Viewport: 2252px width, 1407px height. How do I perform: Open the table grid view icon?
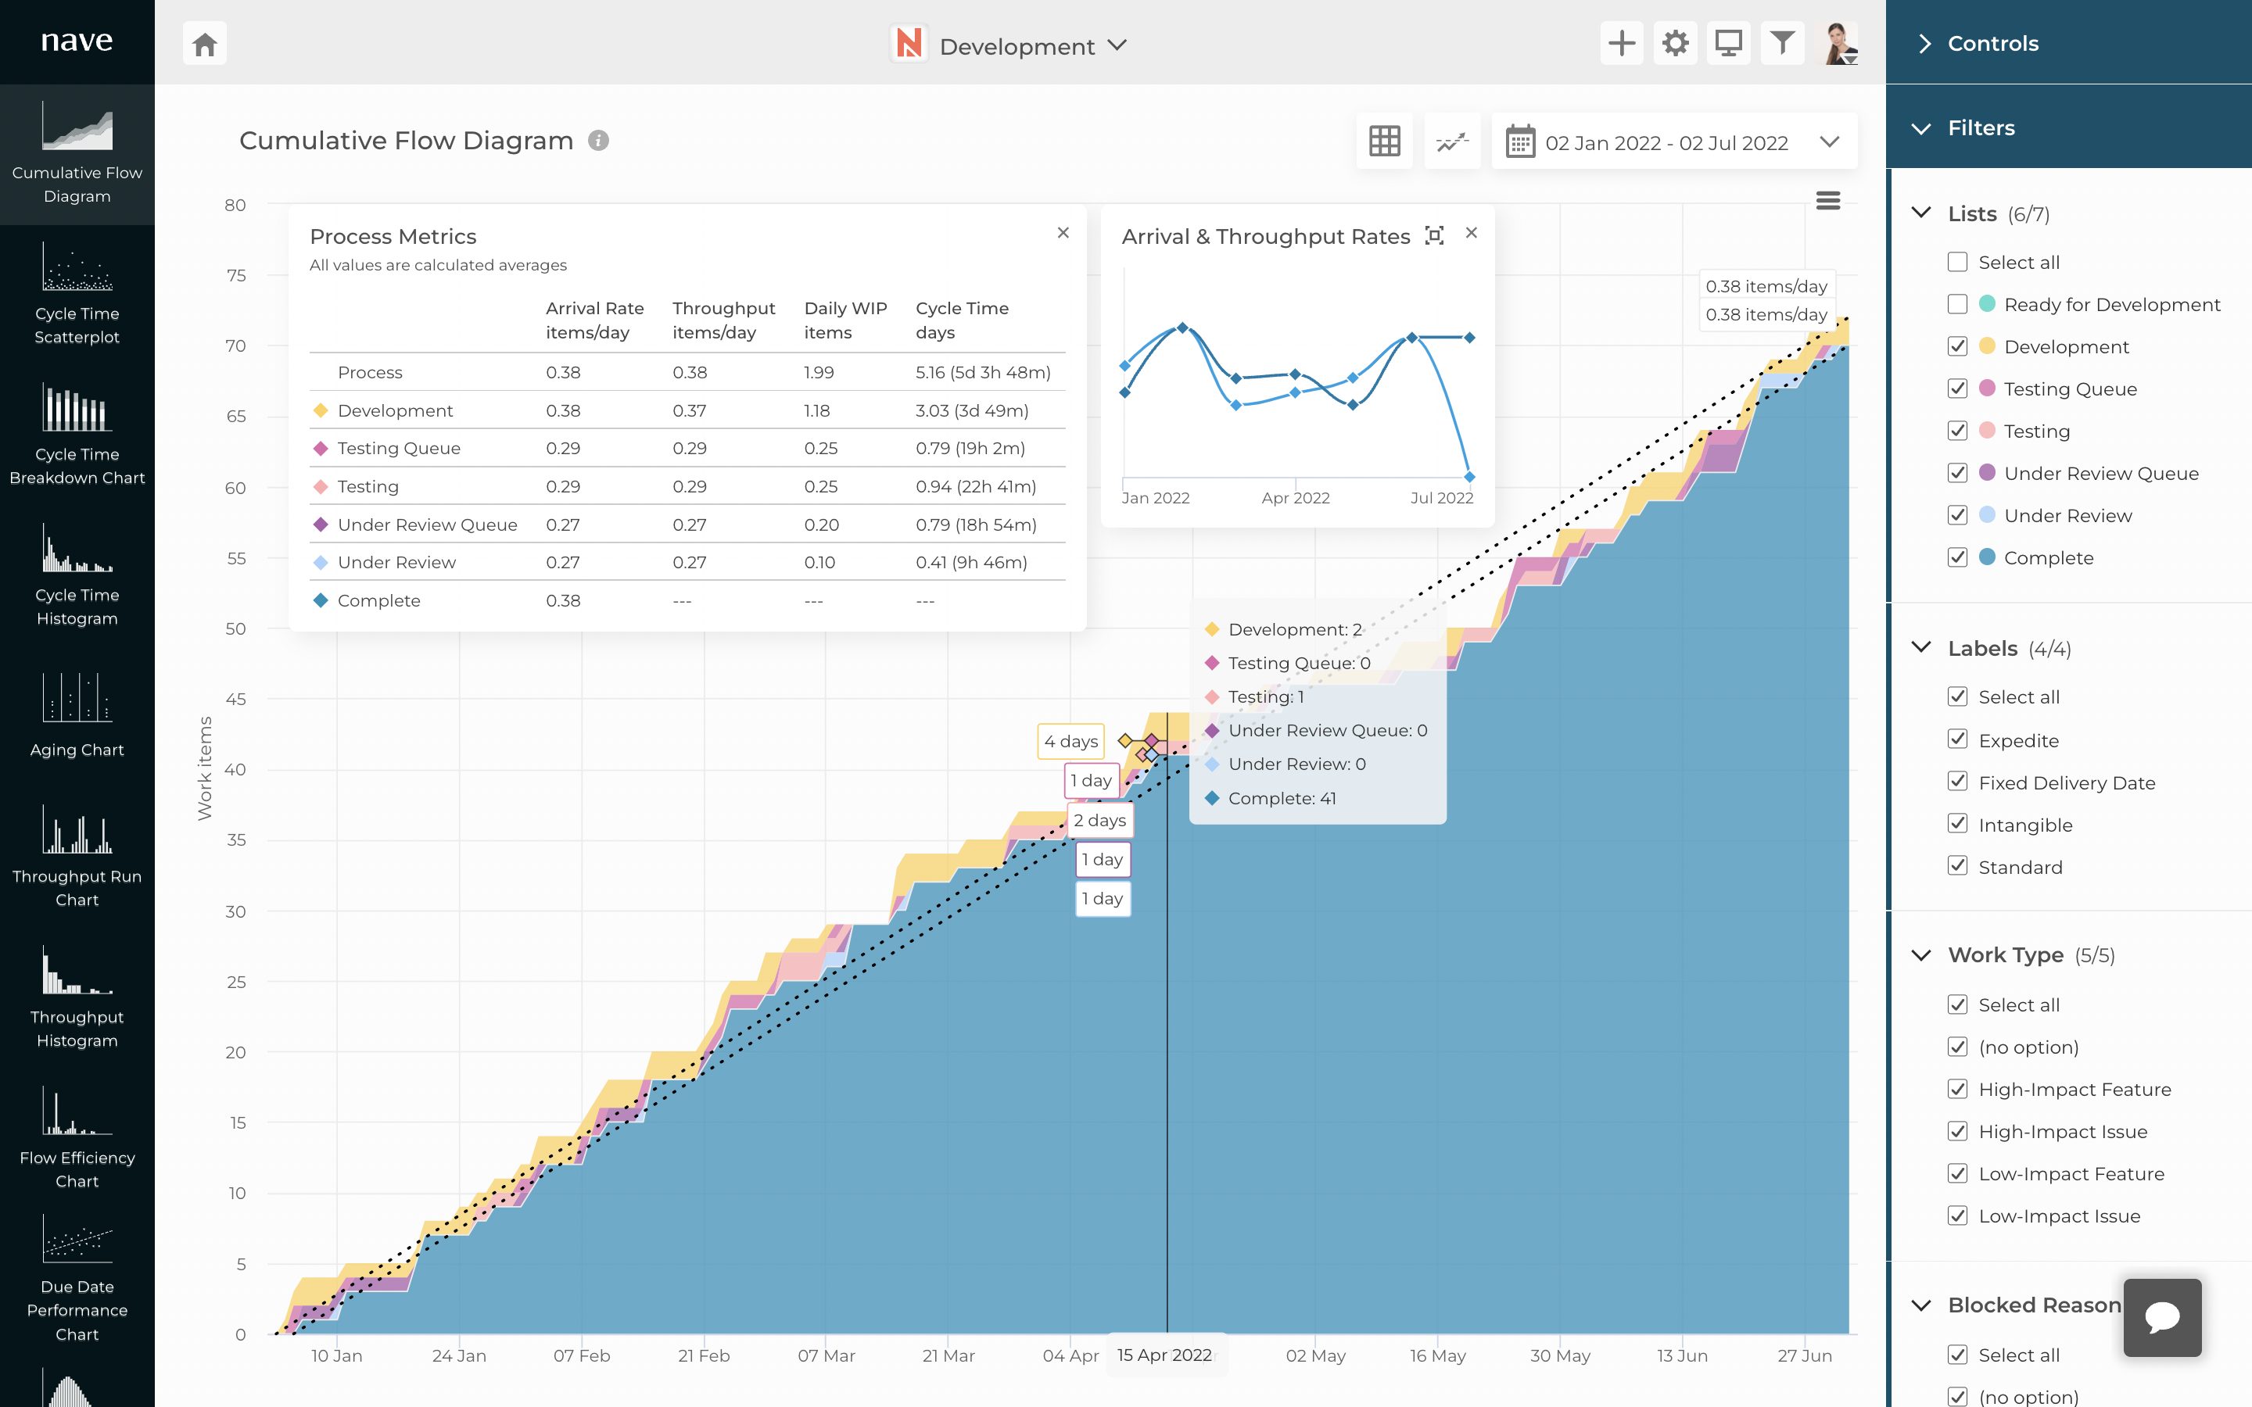tap(1384, 141)
